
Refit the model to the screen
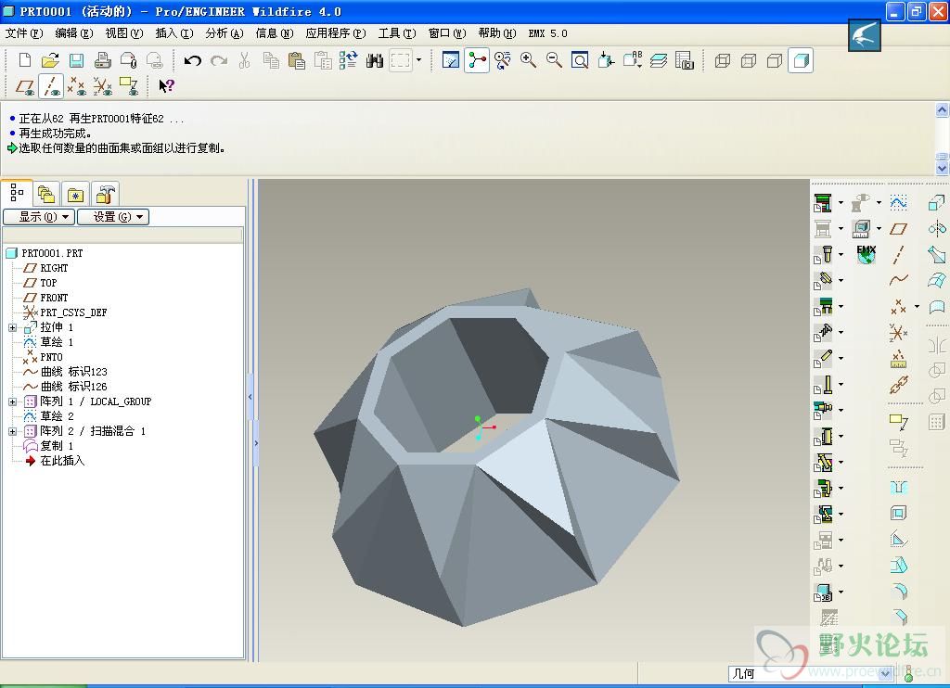580,60
